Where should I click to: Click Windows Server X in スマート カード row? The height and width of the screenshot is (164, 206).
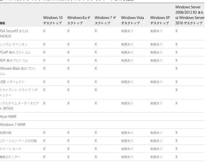(176, 149)
